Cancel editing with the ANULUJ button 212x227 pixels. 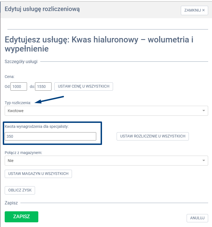pos(197,218)
